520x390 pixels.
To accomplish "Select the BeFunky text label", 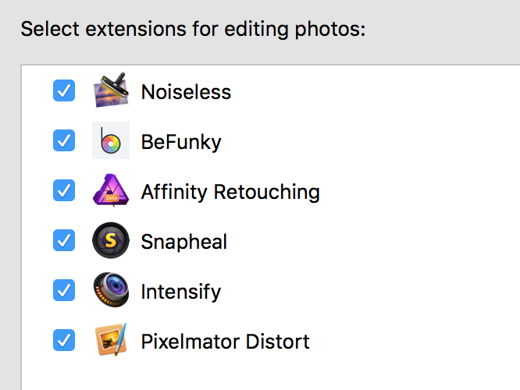I will [x=181, y=142].
